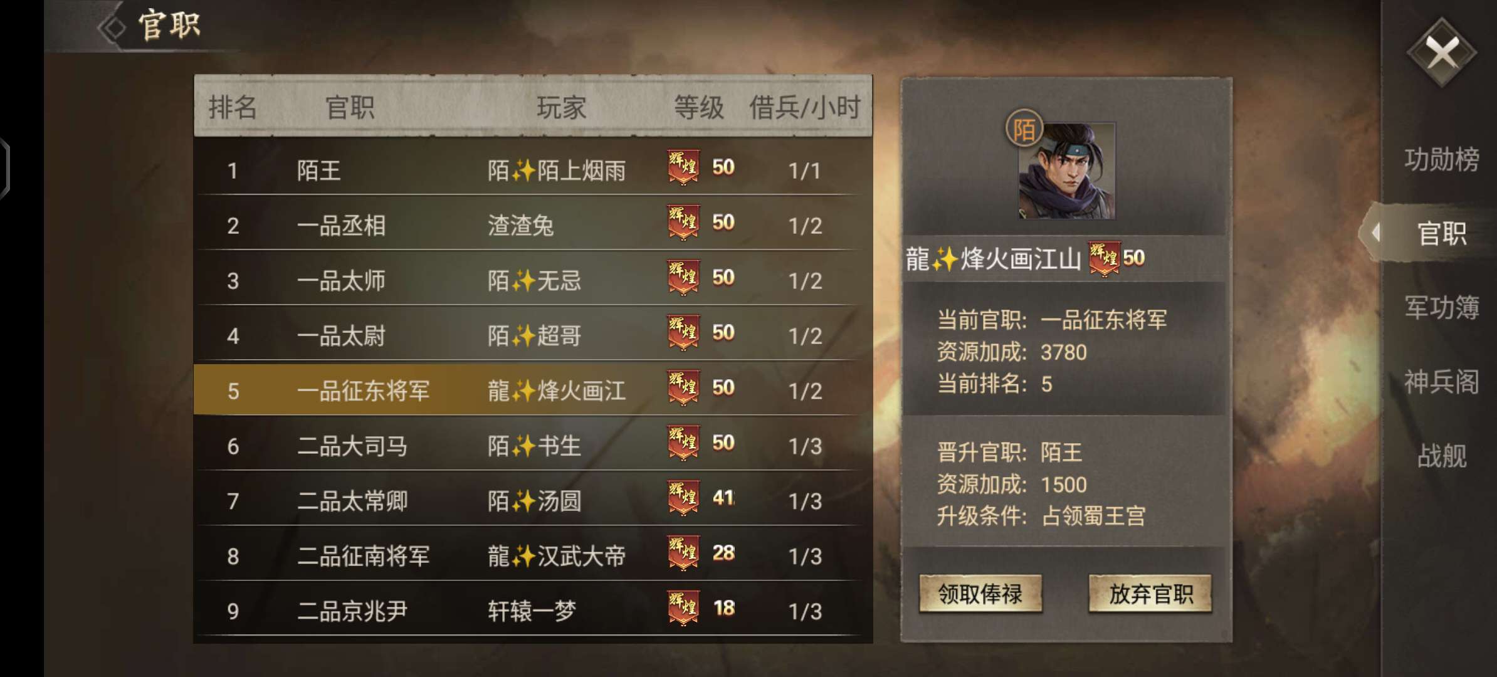
Task: Open the 神兵阁 tab
Action: [1441, 381]
